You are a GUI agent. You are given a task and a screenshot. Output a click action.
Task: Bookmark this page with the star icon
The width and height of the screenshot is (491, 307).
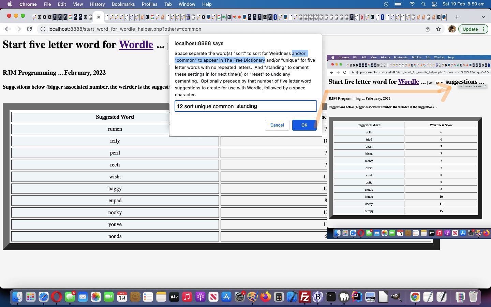point(438,29)
